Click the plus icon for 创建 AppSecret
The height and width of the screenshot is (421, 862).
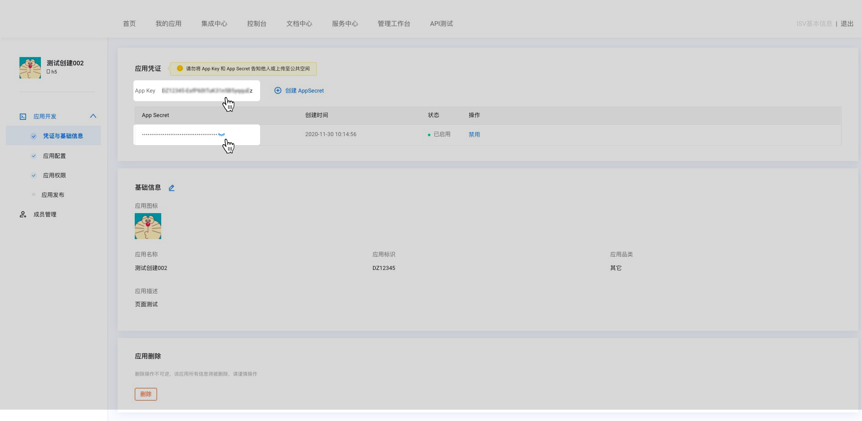278,91
